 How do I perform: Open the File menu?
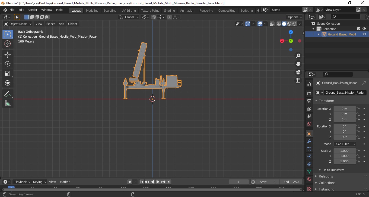click(x=12, y=10)
